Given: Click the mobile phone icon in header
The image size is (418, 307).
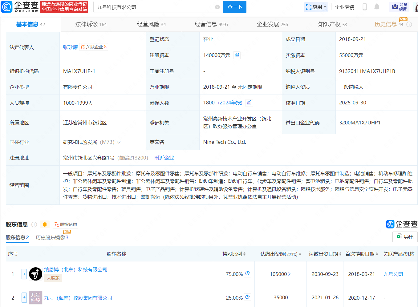Looking at the screenshot, I should (365, 7).
